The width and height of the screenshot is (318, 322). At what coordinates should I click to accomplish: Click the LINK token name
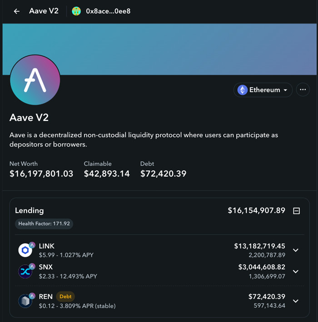click(47, 246)
